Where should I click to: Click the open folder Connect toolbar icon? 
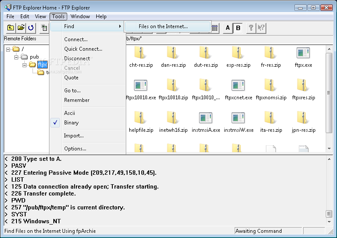(x=21, y=28)
